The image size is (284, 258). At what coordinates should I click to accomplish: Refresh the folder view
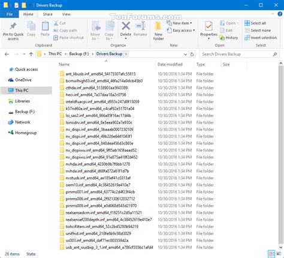192,54
